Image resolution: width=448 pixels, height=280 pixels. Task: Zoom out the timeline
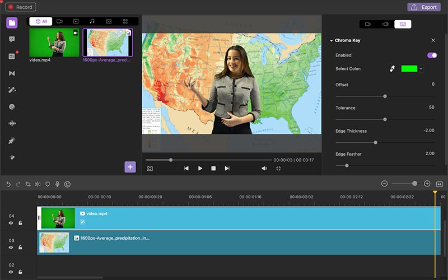[385, 184]
